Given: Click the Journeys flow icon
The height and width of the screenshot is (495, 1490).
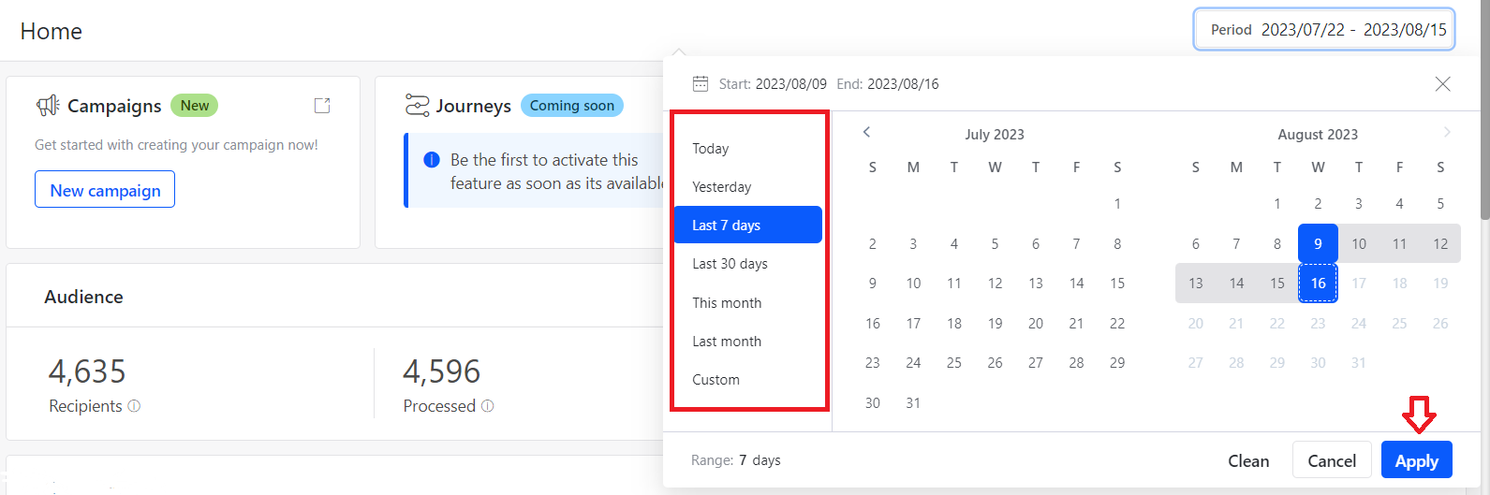Looking at the screenshot, I should pos(417,106).
